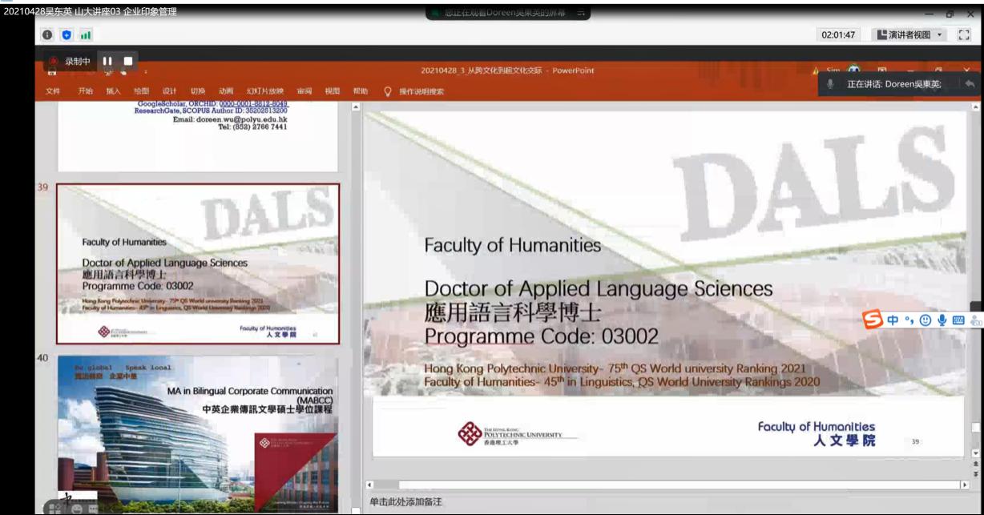The image size is (984, 515).
Task: Click the 操作说明搜索 search box
Action: click(421, 91)
